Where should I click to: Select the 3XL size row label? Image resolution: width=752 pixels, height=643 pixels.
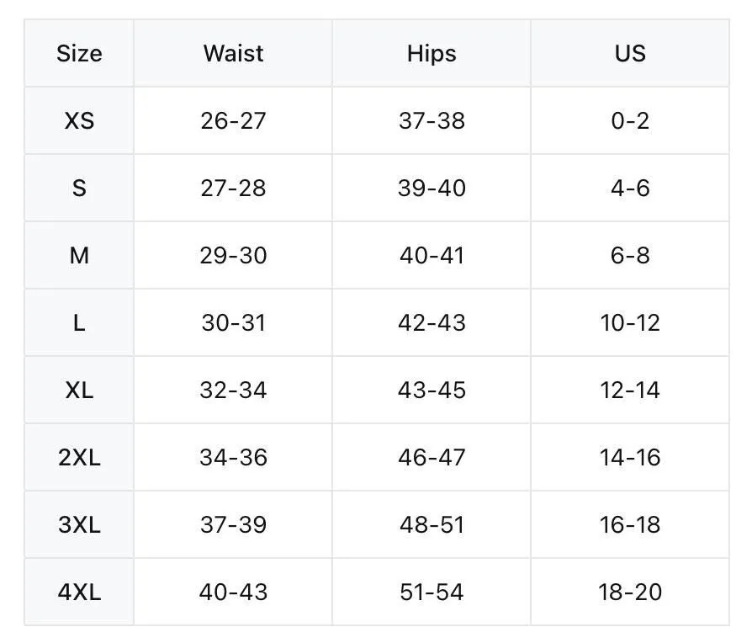[79, 524]
